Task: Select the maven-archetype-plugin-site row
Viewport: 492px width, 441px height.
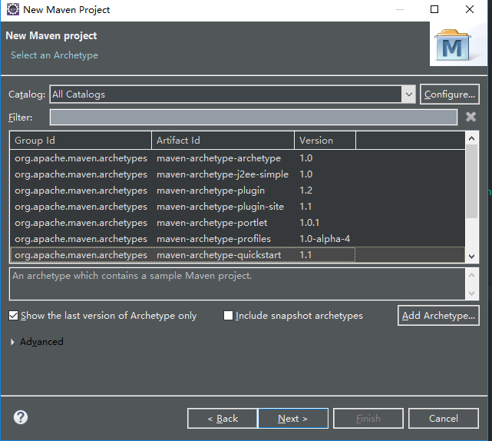Action: pos(237,207)
